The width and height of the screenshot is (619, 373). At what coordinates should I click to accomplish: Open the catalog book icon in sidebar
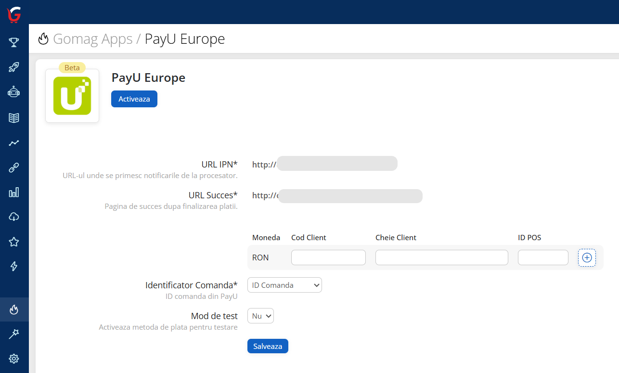(x=13, y=117)
